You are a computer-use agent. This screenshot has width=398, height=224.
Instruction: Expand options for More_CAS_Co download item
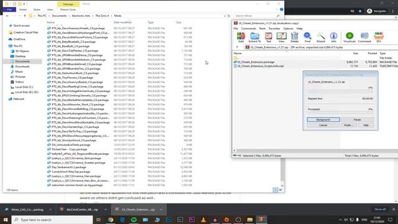pos(50,210)
